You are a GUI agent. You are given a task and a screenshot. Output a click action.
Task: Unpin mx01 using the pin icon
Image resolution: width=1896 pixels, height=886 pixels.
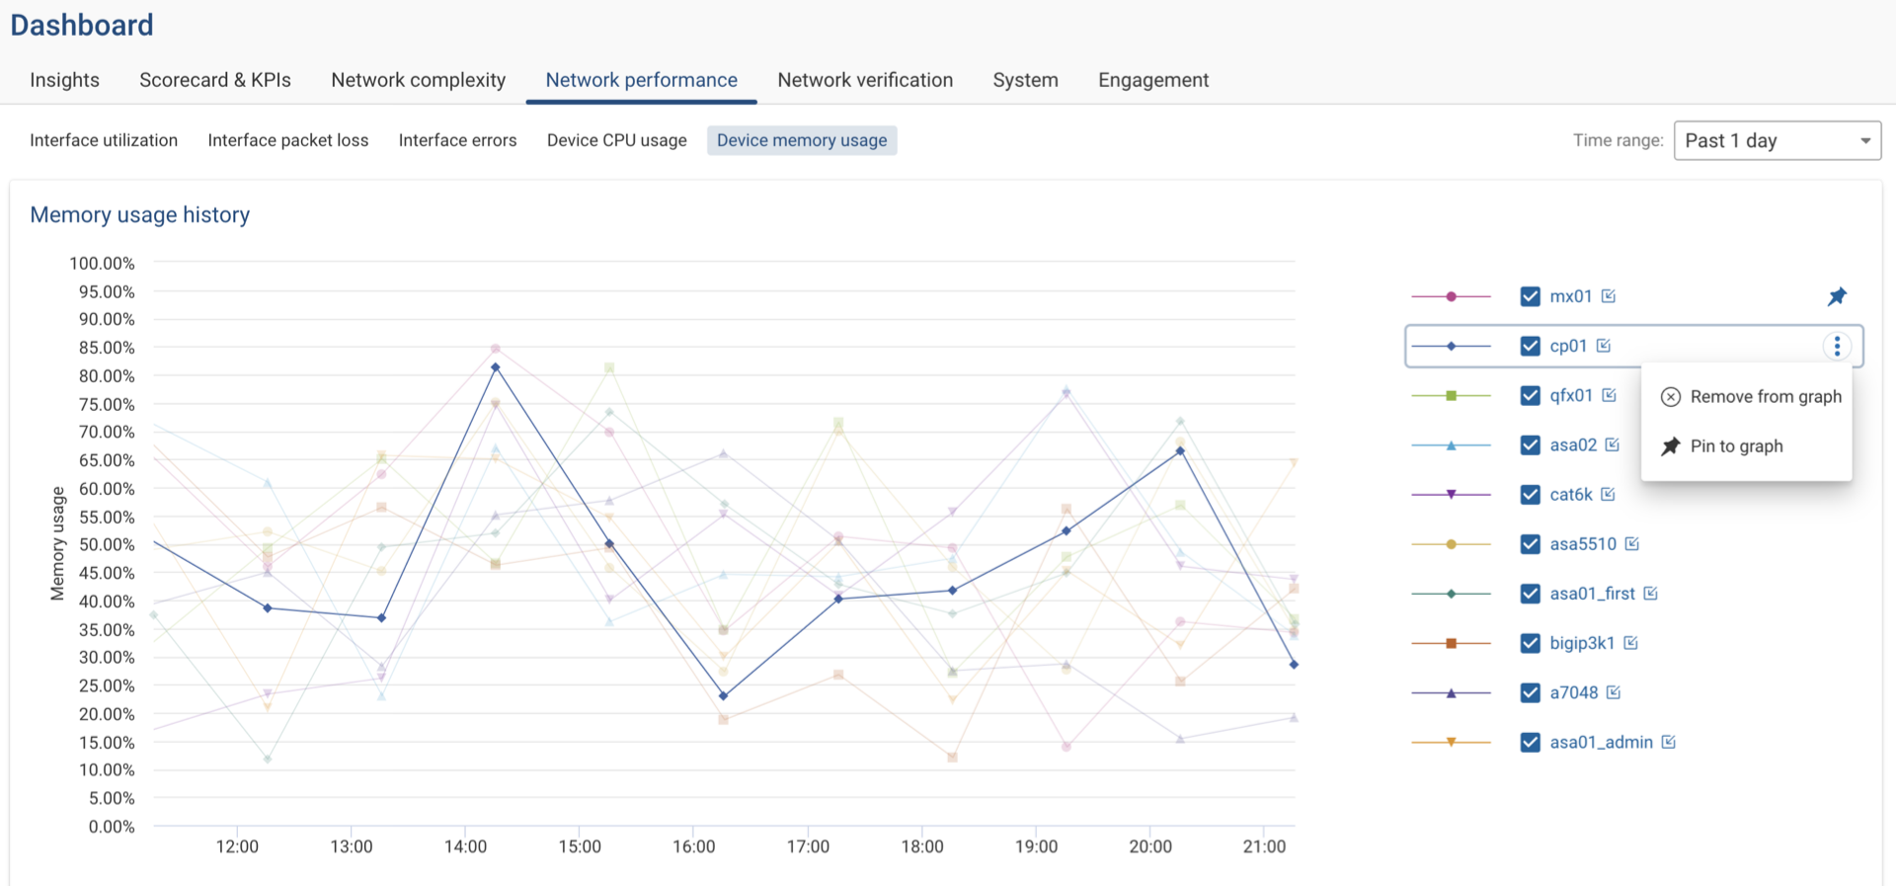click(1837, 296)
